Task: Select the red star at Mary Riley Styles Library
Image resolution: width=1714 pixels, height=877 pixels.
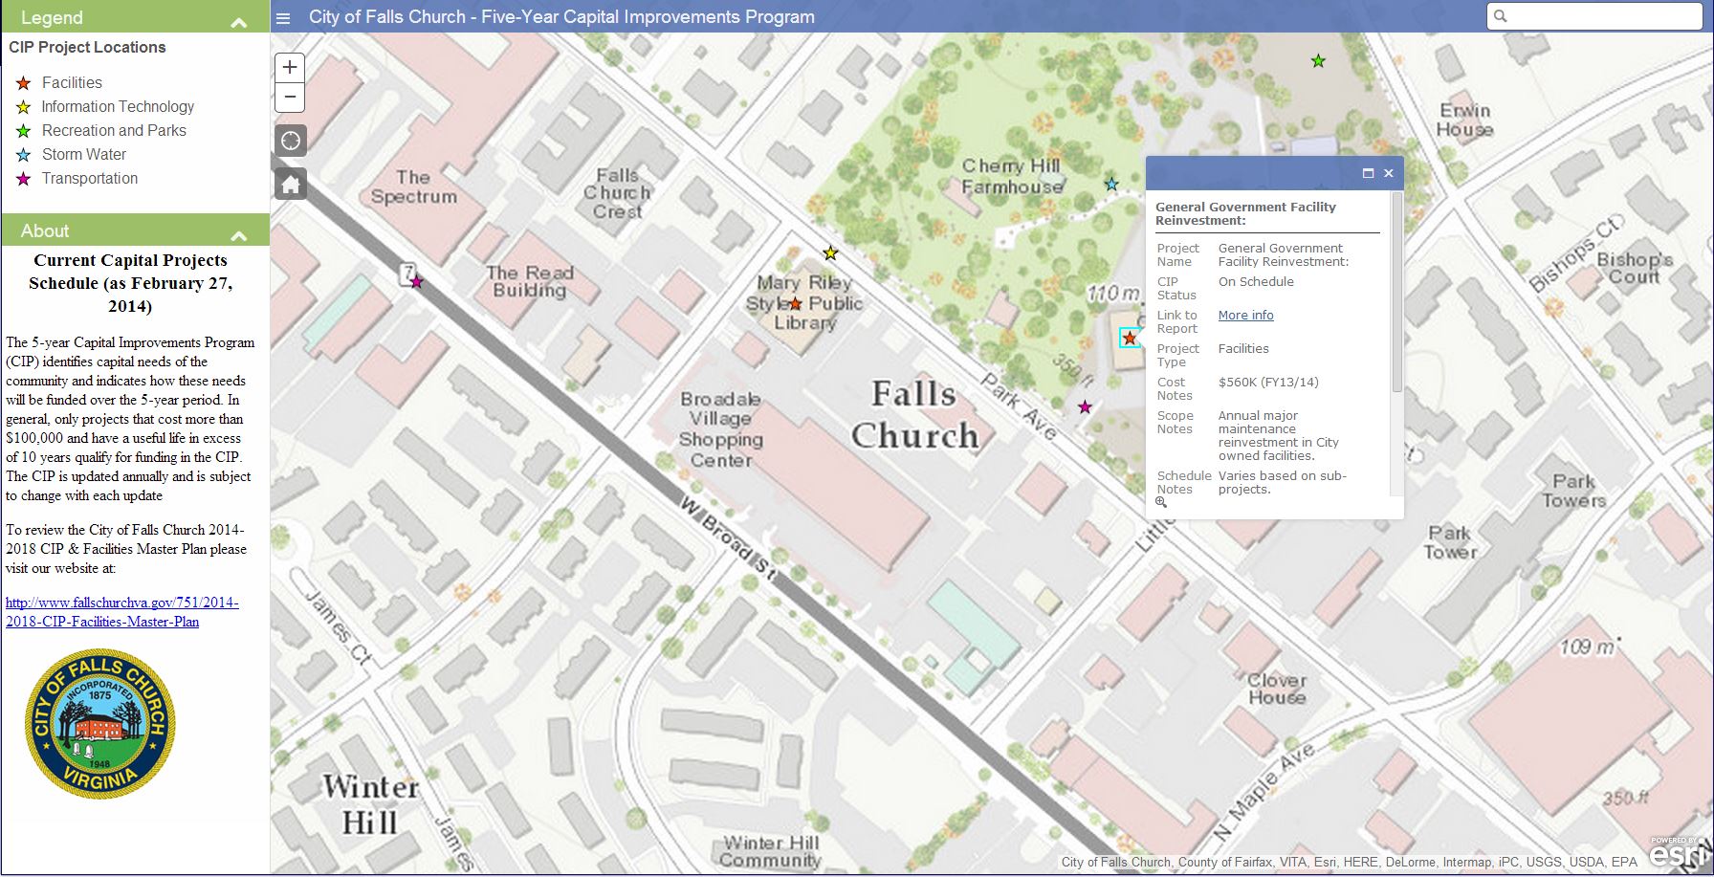Action: [795, 304]
